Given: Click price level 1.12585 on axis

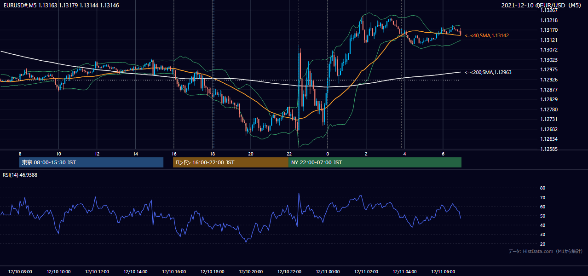Looking at the screenshot, I should click(x=549, y=149).
